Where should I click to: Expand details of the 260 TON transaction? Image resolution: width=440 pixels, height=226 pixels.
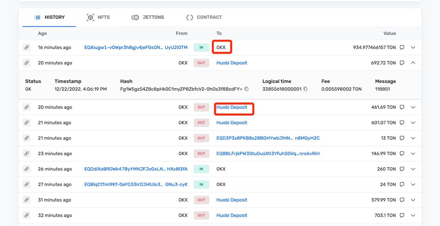[x=413, y=169]
